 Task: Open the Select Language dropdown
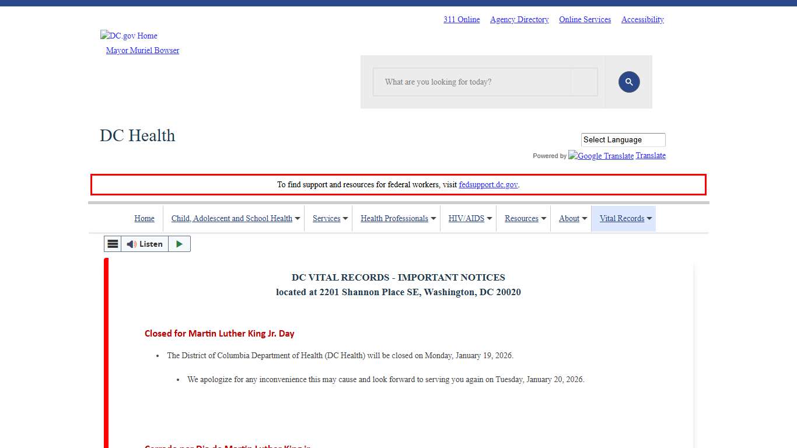(x=623, y=140)
